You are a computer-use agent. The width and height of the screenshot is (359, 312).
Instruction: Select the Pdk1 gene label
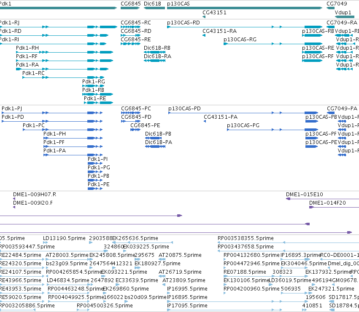pos(5,4)
